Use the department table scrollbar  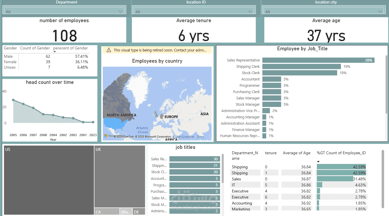(x=383, y=178)
